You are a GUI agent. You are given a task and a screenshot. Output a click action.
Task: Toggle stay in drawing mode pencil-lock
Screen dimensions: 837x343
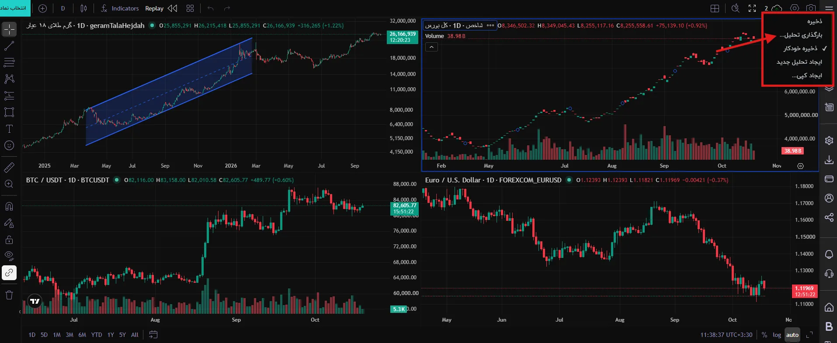click(x=9, y=223)
